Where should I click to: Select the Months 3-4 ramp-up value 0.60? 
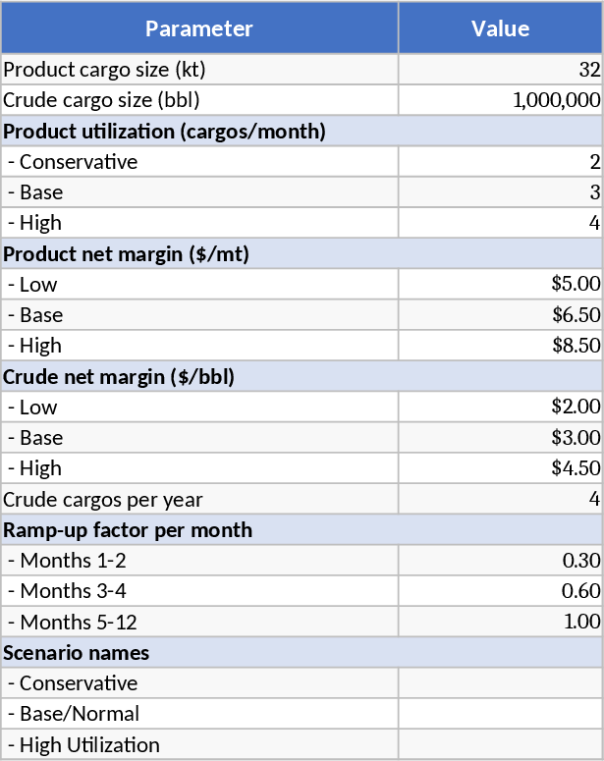coord(500,591)
